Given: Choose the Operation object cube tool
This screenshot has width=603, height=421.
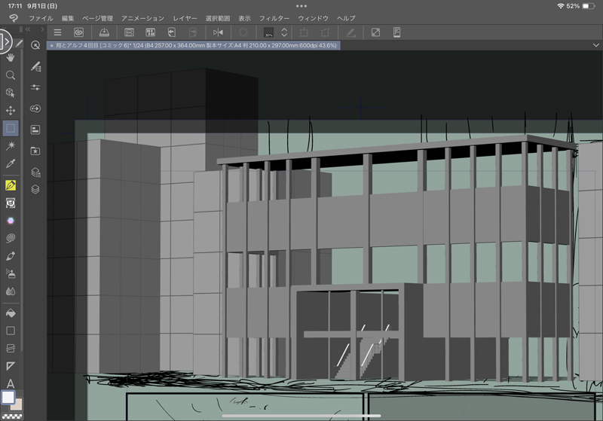Looking at the screenshot, I should [11, 93].
